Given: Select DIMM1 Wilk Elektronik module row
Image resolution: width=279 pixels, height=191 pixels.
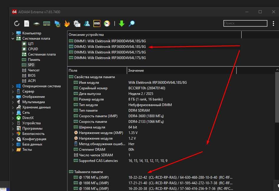Looking at the screenshot, I should point(107,41).
